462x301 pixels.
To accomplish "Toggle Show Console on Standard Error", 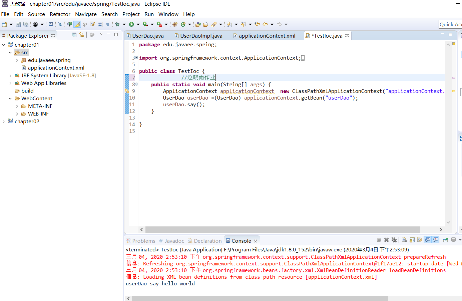I will coord(435,240).
